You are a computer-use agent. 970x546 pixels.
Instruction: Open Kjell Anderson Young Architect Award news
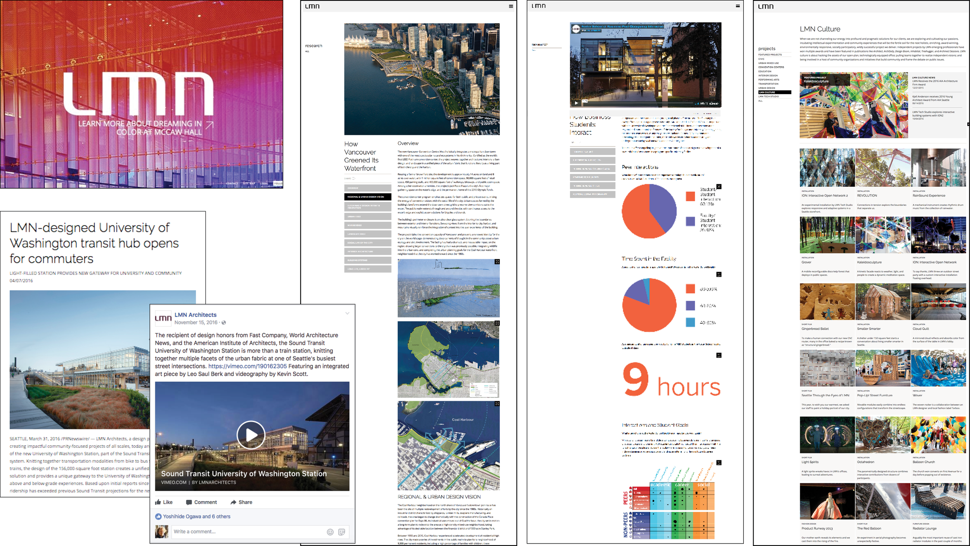[932, 98]
